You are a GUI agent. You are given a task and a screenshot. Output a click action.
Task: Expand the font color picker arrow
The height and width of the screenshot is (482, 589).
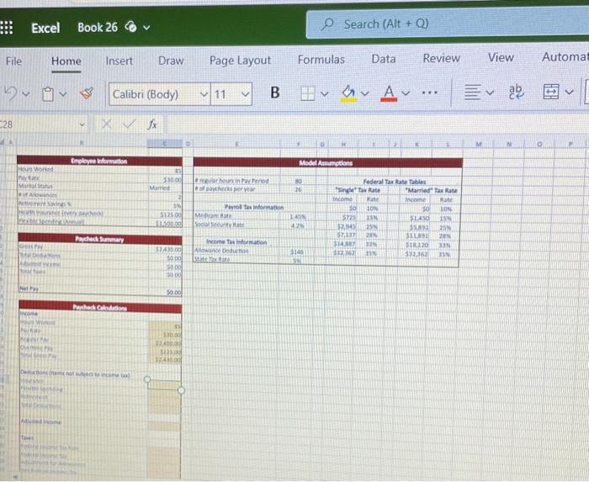point(406,93)
